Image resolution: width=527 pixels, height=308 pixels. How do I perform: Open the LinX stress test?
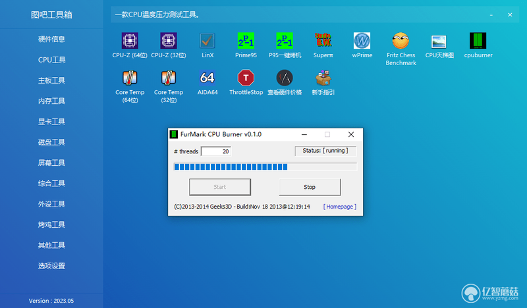pyautogui.click(x=208, y=45)
